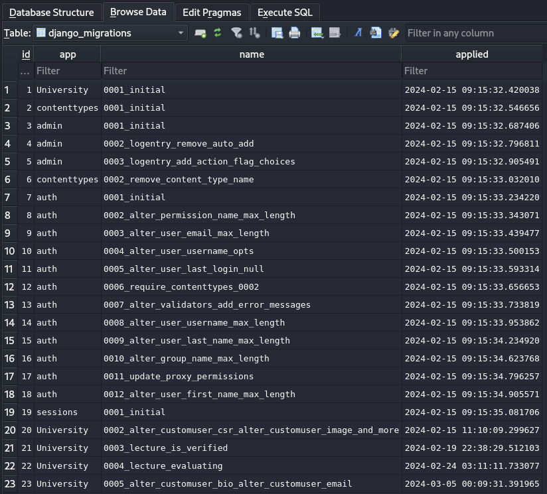Image resolution: width=547 pixels, height=494 pixels.
Task: Clear all filters using the funnel icon
Action: click(x=236, y=33)
